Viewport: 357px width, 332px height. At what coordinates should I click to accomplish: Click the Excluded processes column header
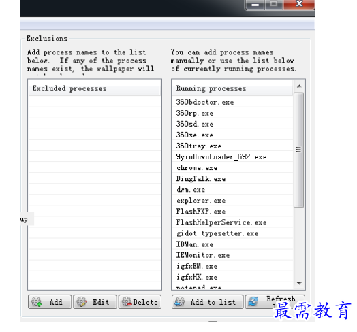pyautogui.click(x=95, y=88)
